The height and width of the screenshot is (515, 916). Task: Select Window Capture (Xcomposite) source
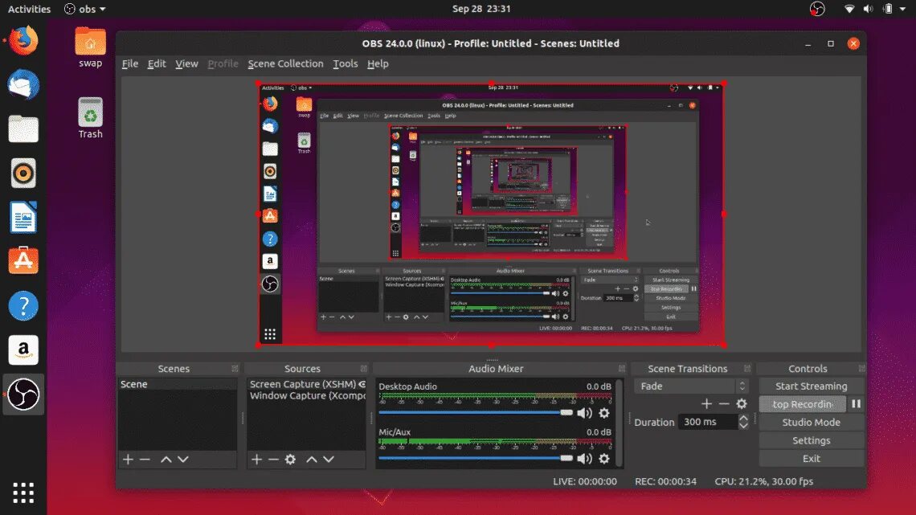click(307, 395)
